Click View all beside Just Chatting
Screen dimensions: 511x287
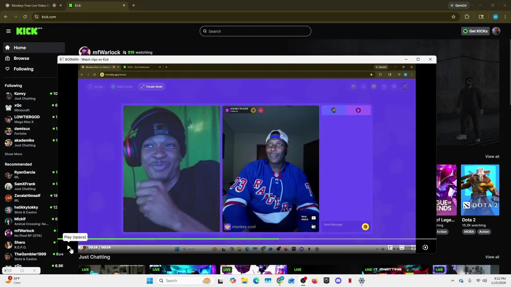(x=492, y=257)
